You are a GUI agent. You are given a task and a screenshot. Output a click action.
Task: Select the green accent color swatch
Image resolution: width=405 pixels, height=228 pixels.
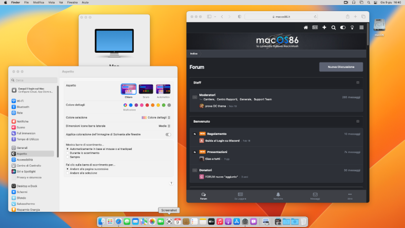[164, 105]
